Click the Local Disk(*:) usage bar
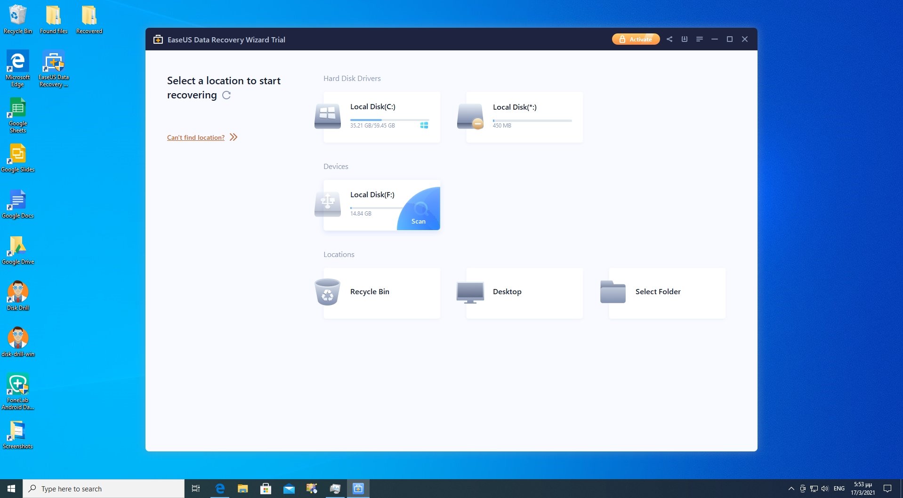The height and width of the screenshot is (498, 903). [532, 120]
